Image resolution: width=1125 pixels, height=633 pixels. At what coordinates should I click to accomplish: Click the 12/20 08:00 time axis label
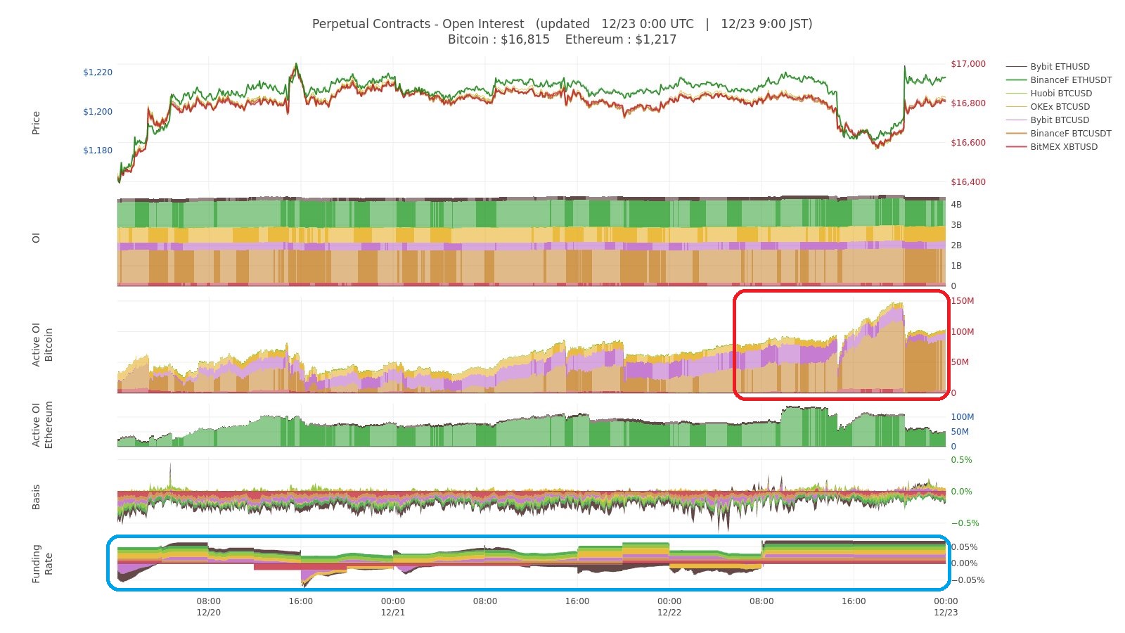click(209, 607)
